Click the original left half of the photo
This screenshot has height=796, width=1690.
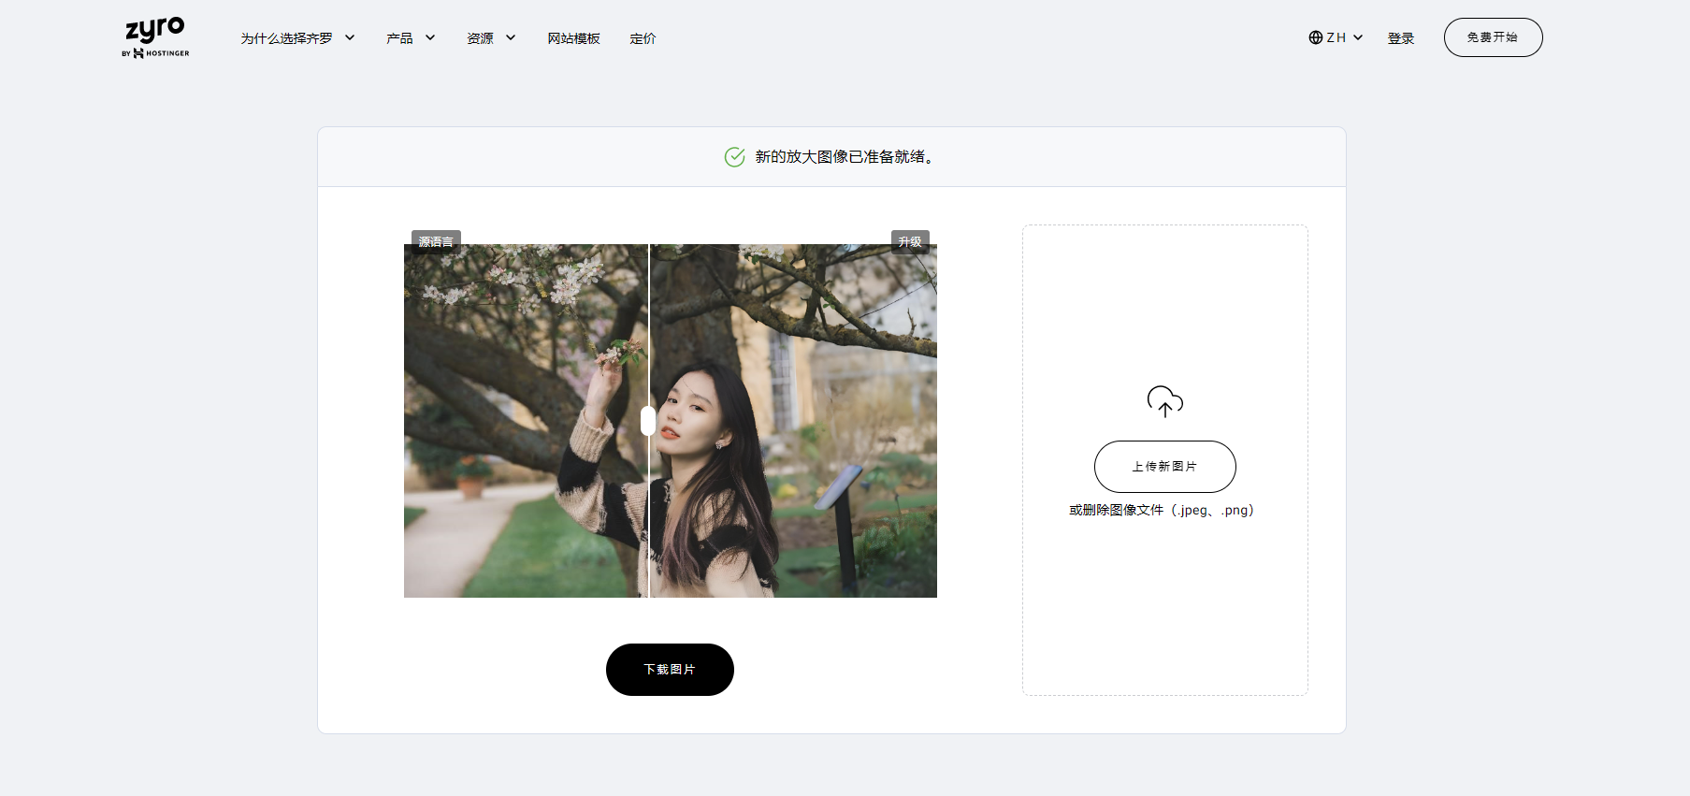(x=526, y=421)
